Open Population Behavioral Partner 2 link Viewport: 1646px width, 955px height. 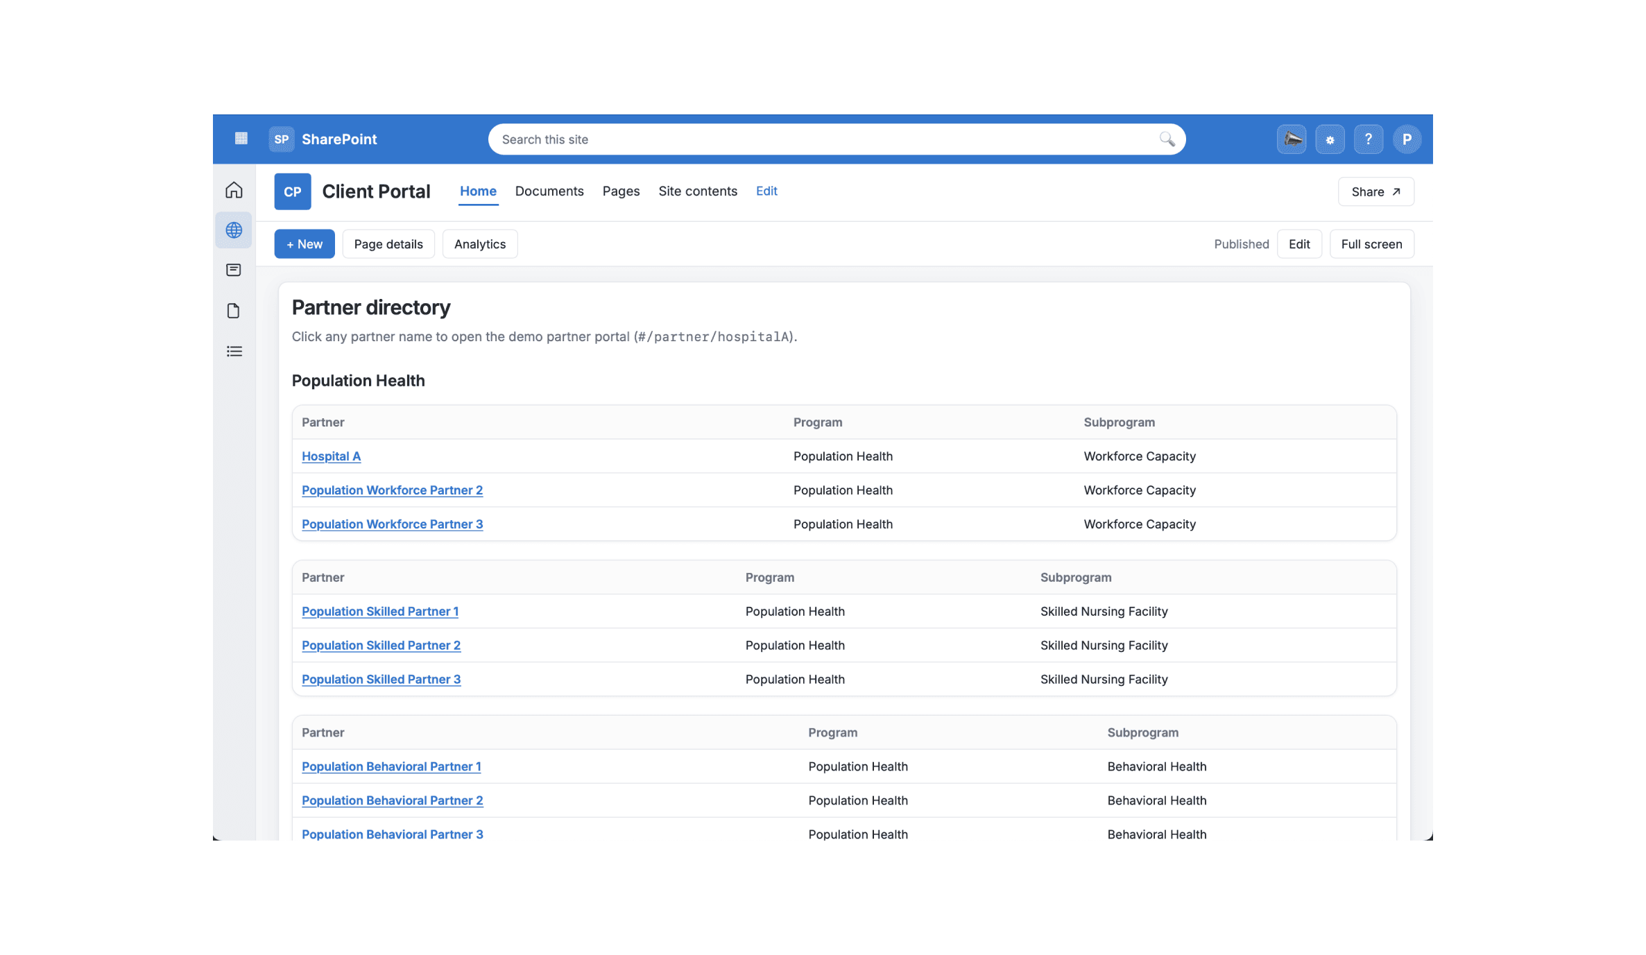click(392, 801)
